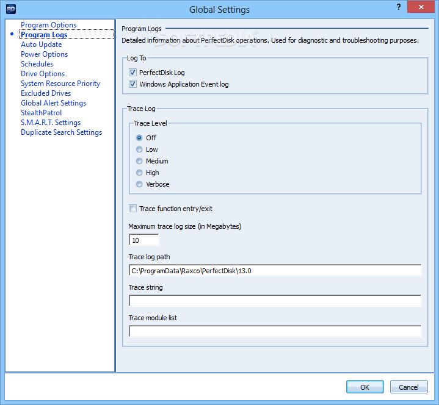Toggle Windows Application Event log checkbox
The image size is (439, 405).
(x=132, y=84)
